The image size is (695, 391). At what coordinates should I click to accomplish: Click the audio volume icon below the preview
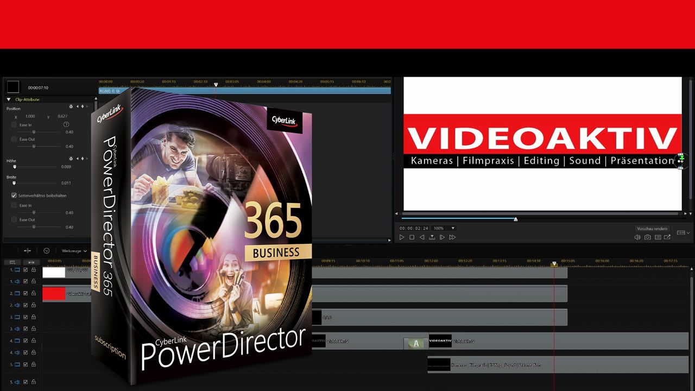(x=637, y=237)
